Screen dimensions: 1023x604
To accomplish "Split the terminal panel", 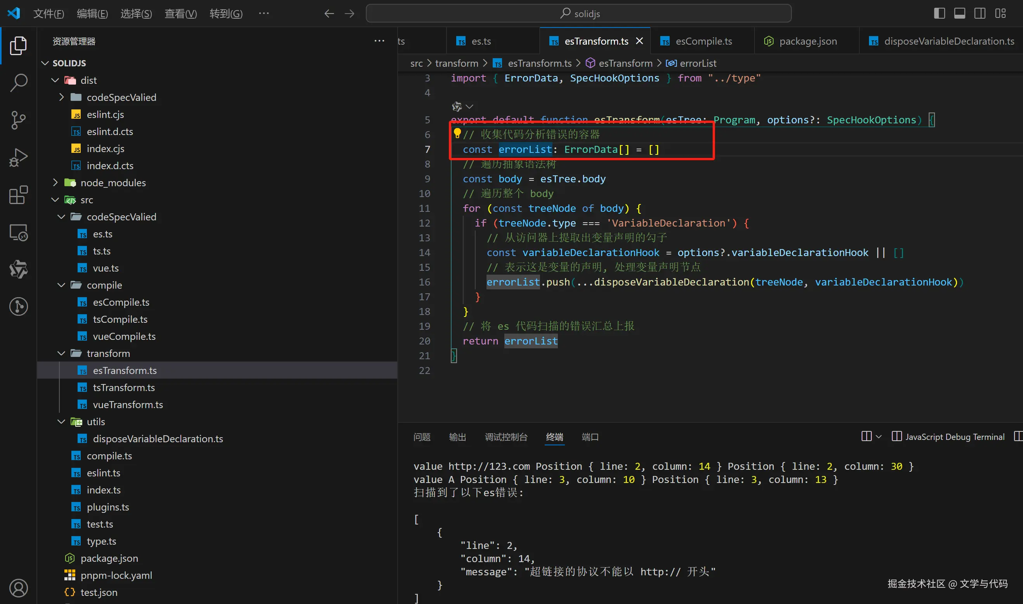I will click(866, 436).
